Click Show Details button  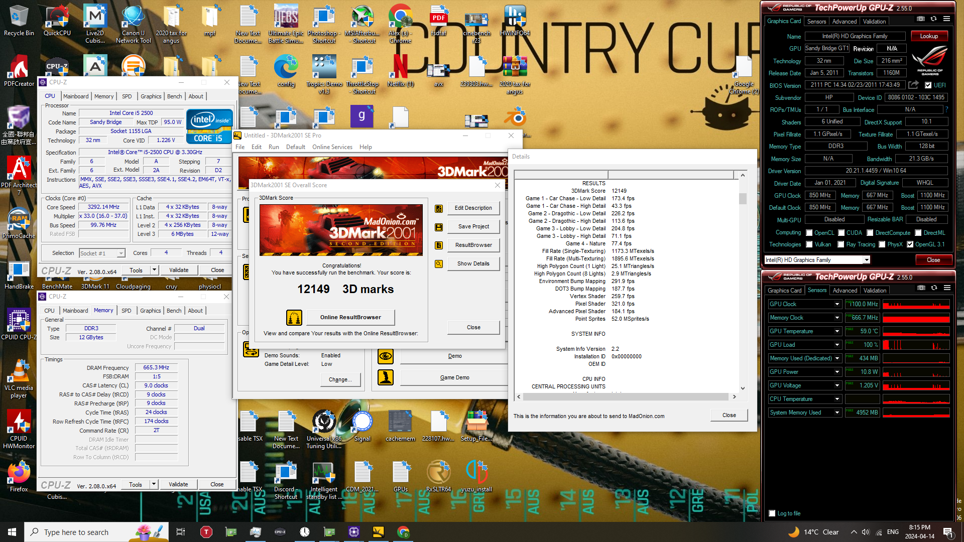(473, 264)
